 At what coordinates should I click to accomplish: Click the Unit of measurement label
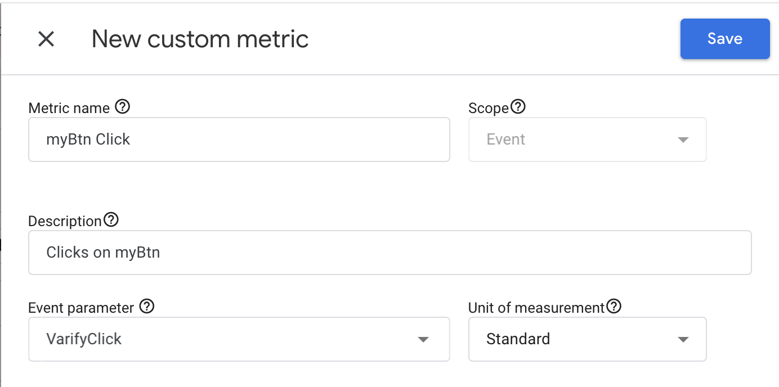pyautogui.click(x=536, y=308)
